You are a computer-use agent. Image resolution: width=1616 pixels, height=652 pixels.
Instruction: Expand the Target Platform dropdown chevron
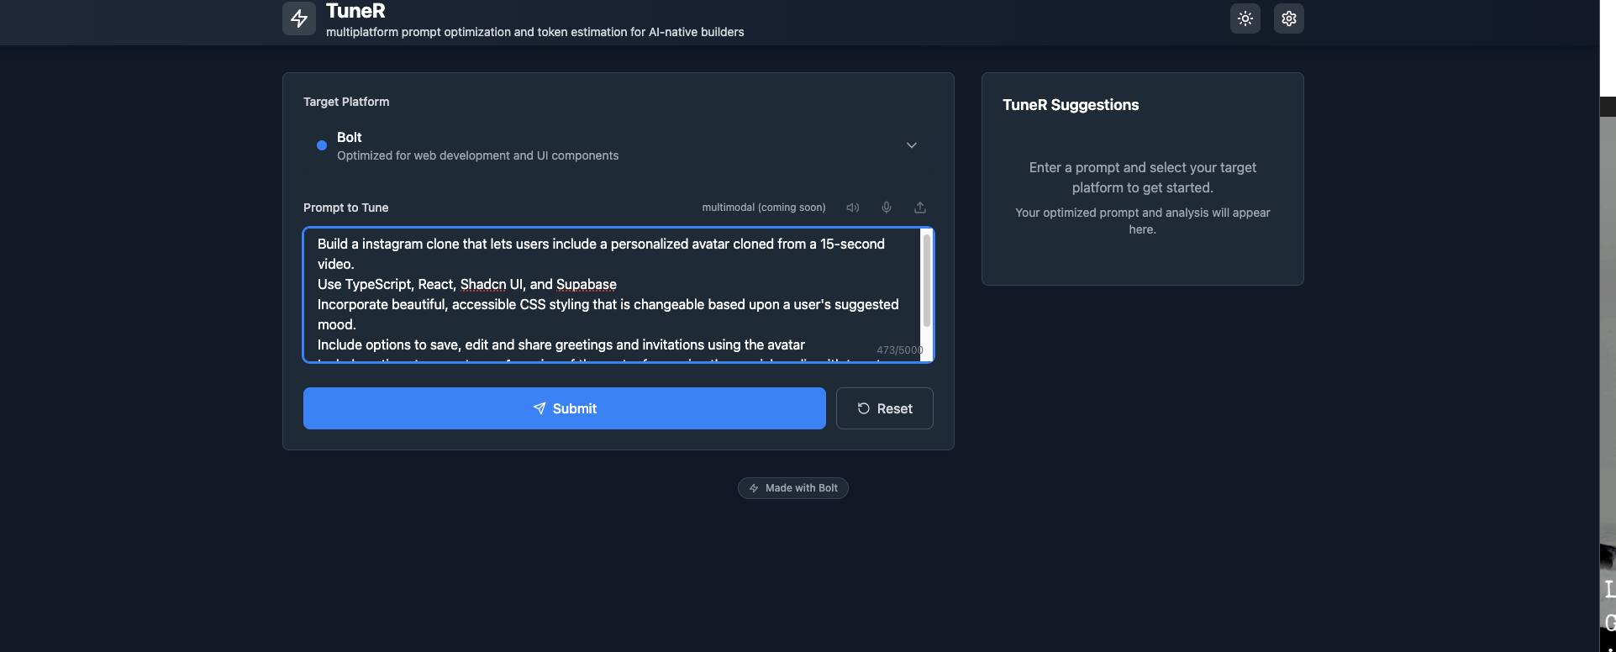(911, 145)
